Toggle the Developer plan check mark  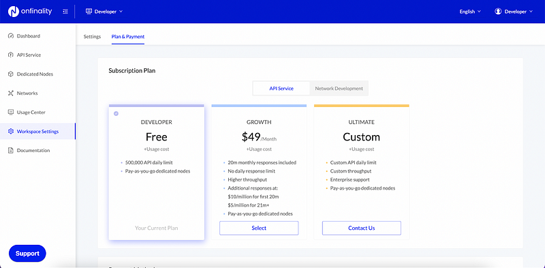coord(116,113)
